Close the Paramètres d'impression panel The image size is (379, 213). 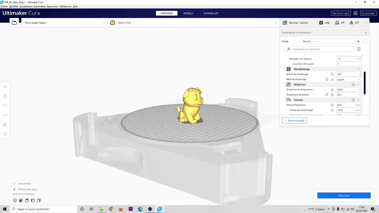366,33
